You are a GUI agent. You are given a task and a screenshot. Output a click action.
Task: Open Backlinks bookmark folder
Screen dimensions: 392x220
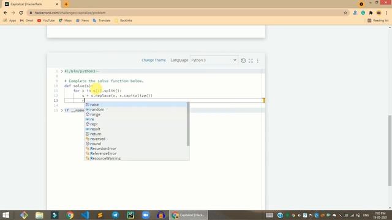click(x=123, y=20)
